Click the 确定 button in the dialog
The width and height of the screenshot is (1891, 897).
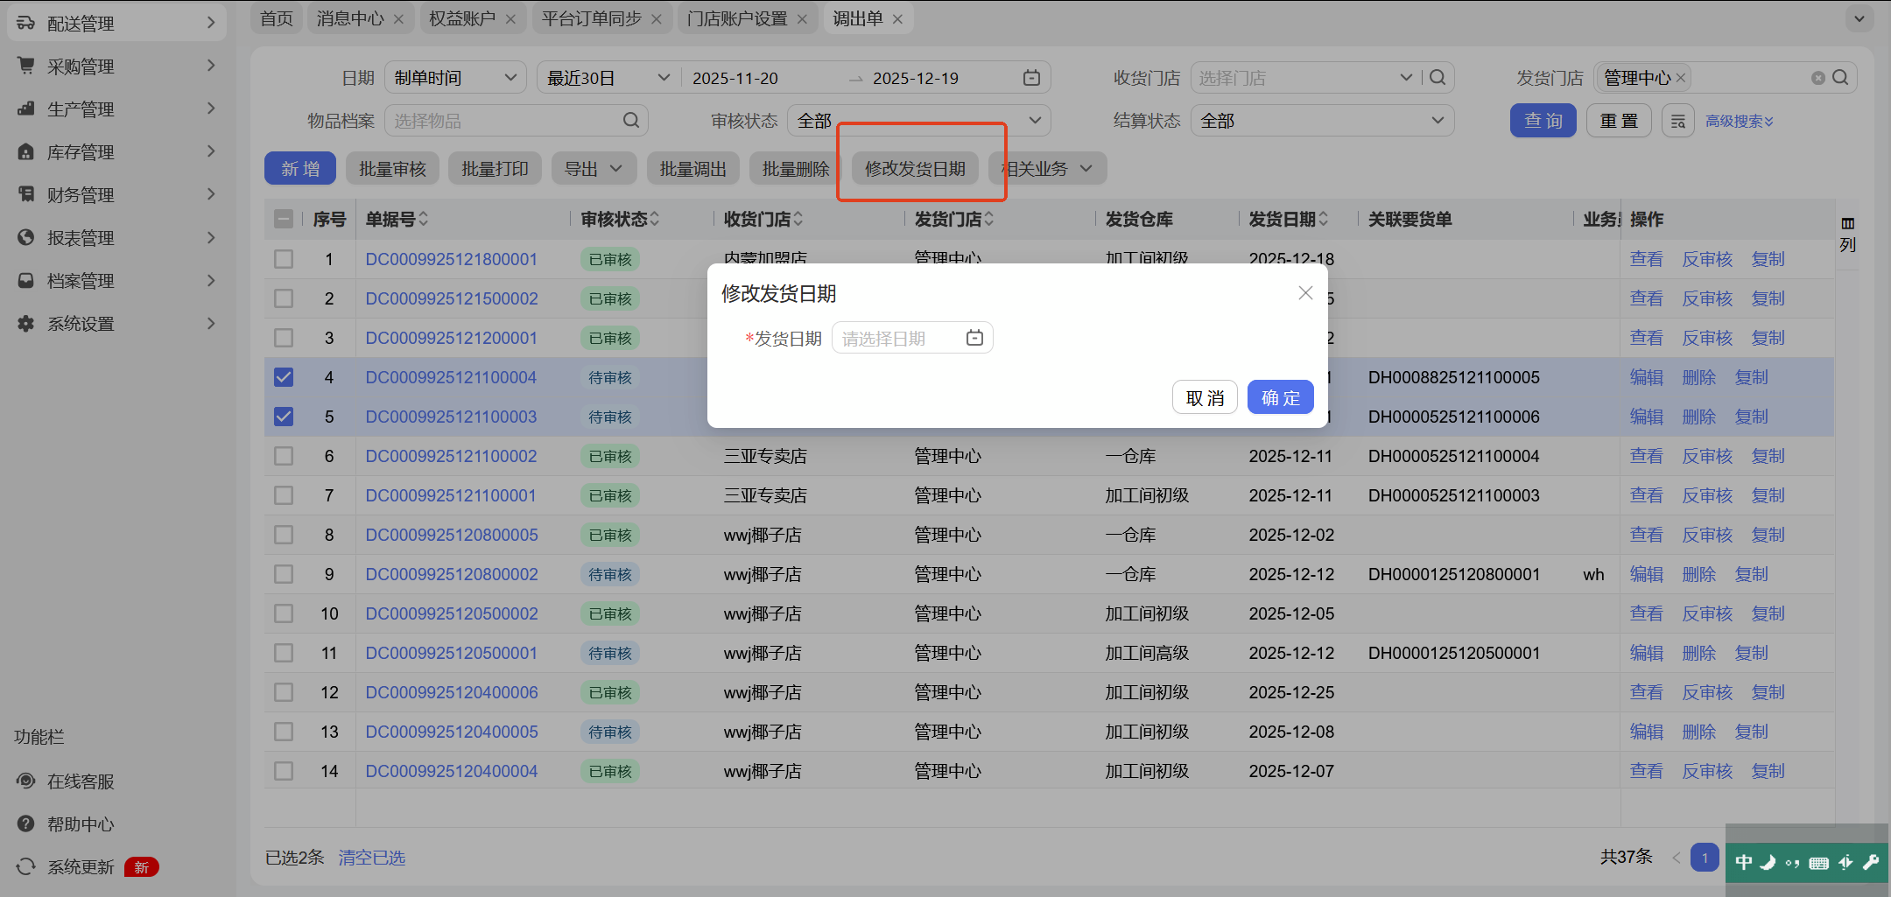coord(1280,397)
